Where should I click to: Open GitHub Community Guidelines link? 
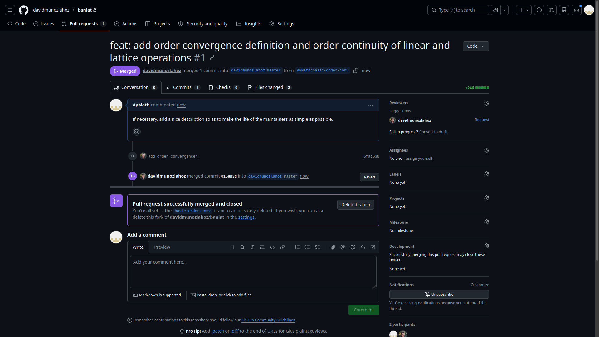pos(268,320)
